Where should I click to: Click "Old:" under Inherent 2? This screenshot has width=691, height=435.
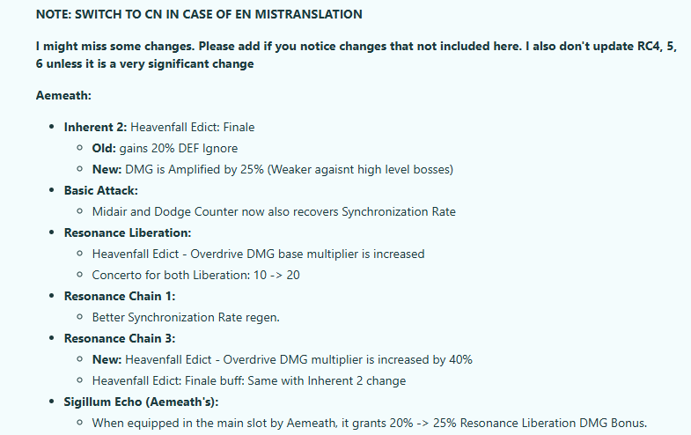[107, 148]
